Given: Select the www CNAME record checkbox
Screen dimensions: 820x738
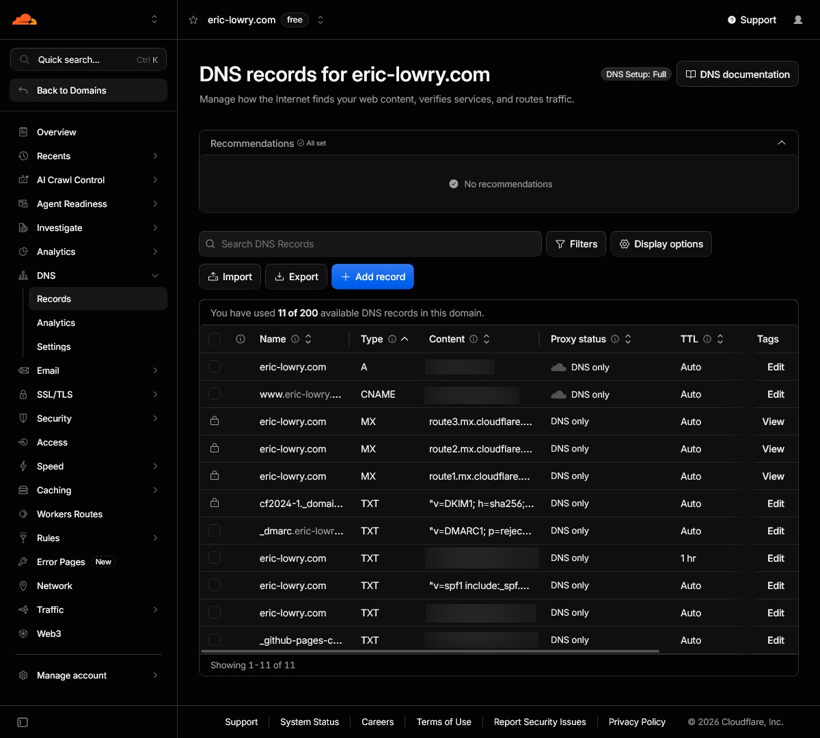Looking at the screenshot, I should tap(215, 394).
